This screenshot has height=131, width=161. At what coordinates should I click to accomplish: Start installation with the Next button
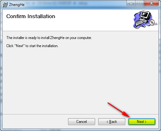tap(142, 122)
